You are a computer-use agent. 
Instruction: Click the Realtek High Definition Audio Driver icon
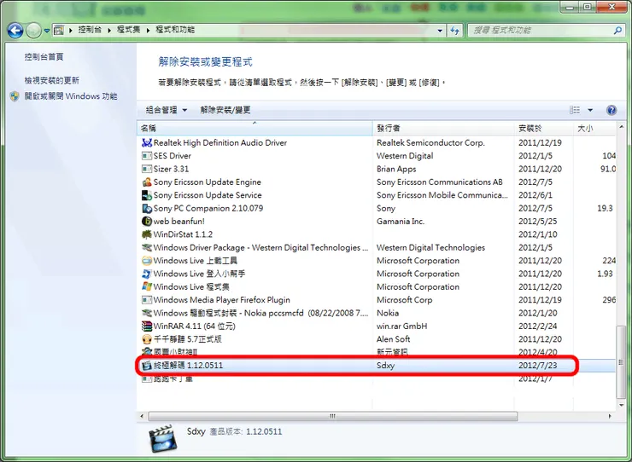tap(147, 142)
